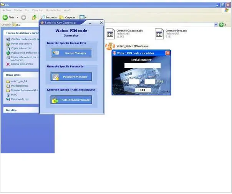Open Mis documentos link
The height and width of the screenshot is (194, 232).
[20, 86]
